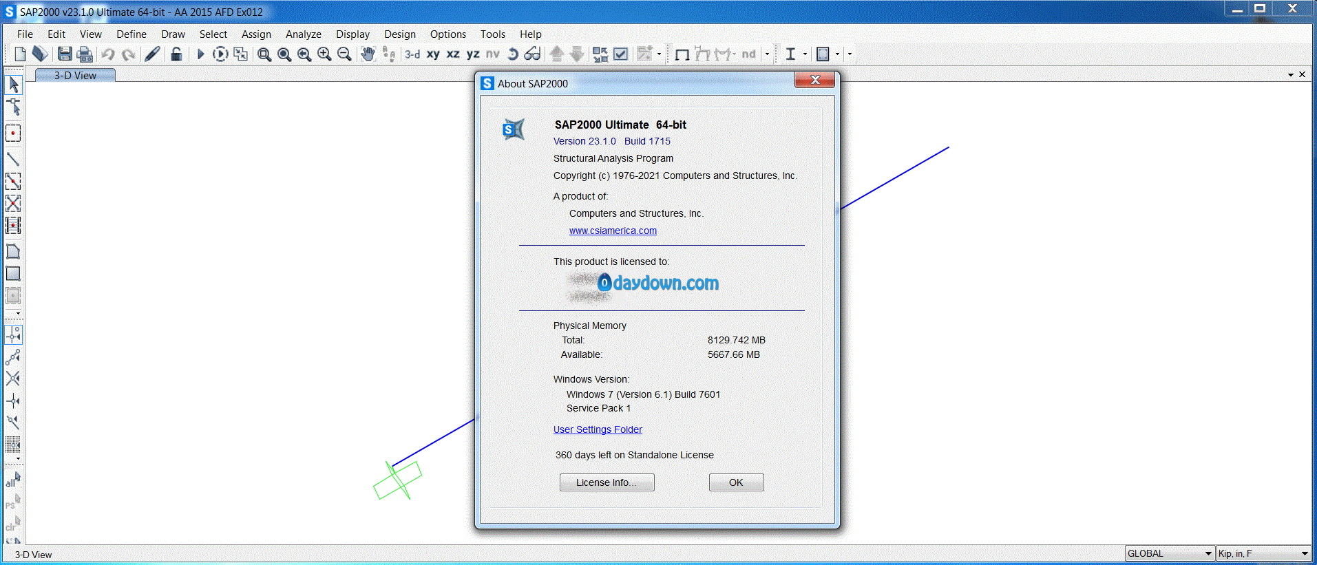Viewport: 1317px width, 565px height.
Task: Close the About SAP2000 dialog
Action: [x=814, y=80]
